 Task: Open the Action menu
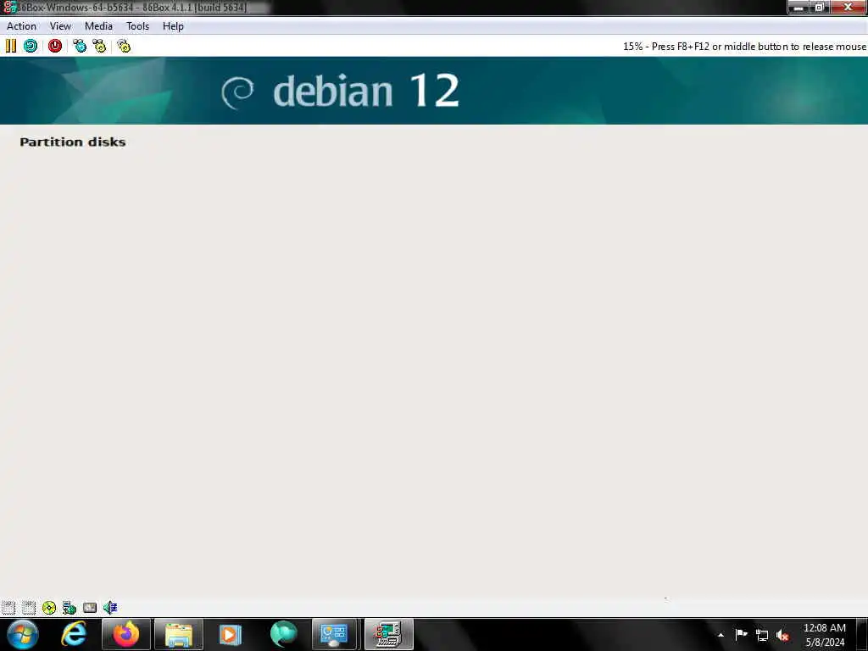click(x=21, y=26)
